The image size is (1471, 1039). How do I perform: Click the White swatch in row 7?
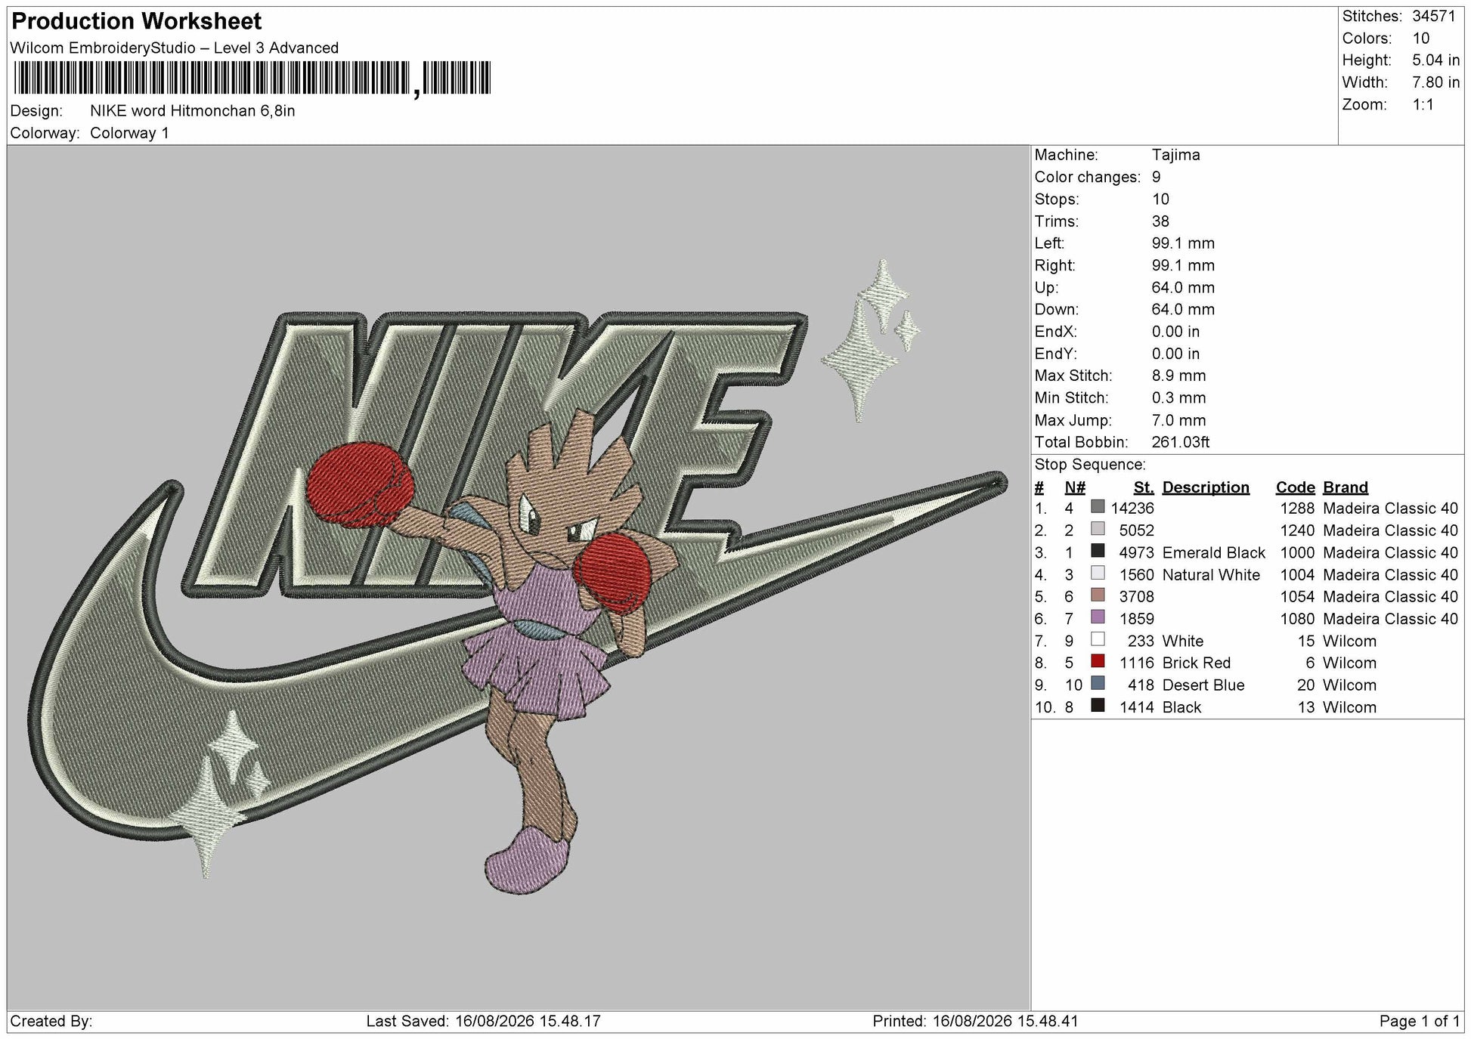(1098, 639)
